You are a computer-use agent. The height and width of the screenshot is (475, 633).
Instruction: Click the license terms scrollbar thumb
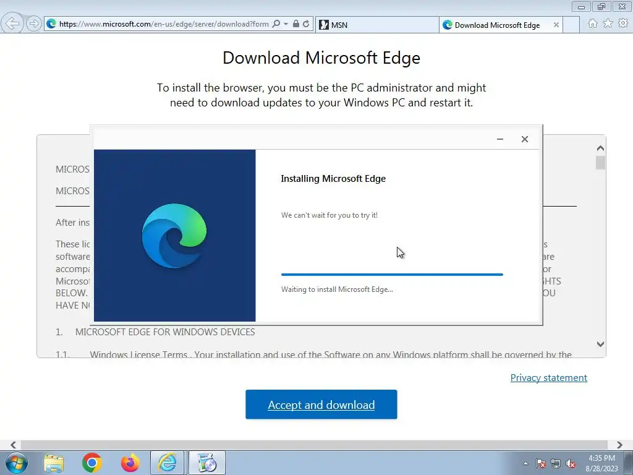coord(600,163)
